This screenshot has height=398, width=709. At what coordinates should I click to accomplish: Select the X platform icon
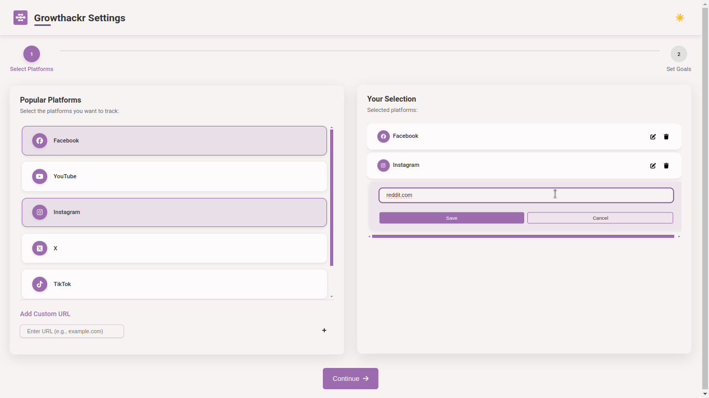pos(39,248)
